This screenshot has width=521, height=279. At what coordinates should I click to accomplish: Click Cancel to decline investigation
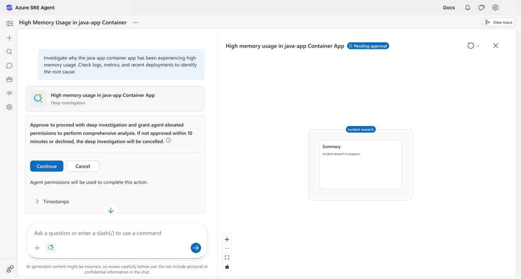pyautogui.click(x=82, y=166)
